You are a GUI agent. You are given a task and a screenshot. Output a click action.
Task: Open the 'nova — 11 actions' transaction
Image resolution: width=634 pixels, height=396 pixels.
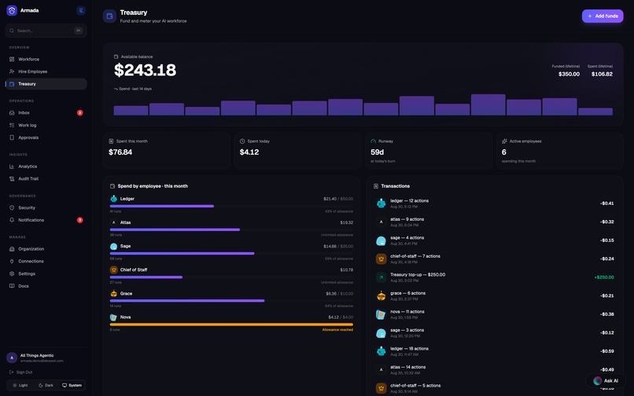coord(495,314)
